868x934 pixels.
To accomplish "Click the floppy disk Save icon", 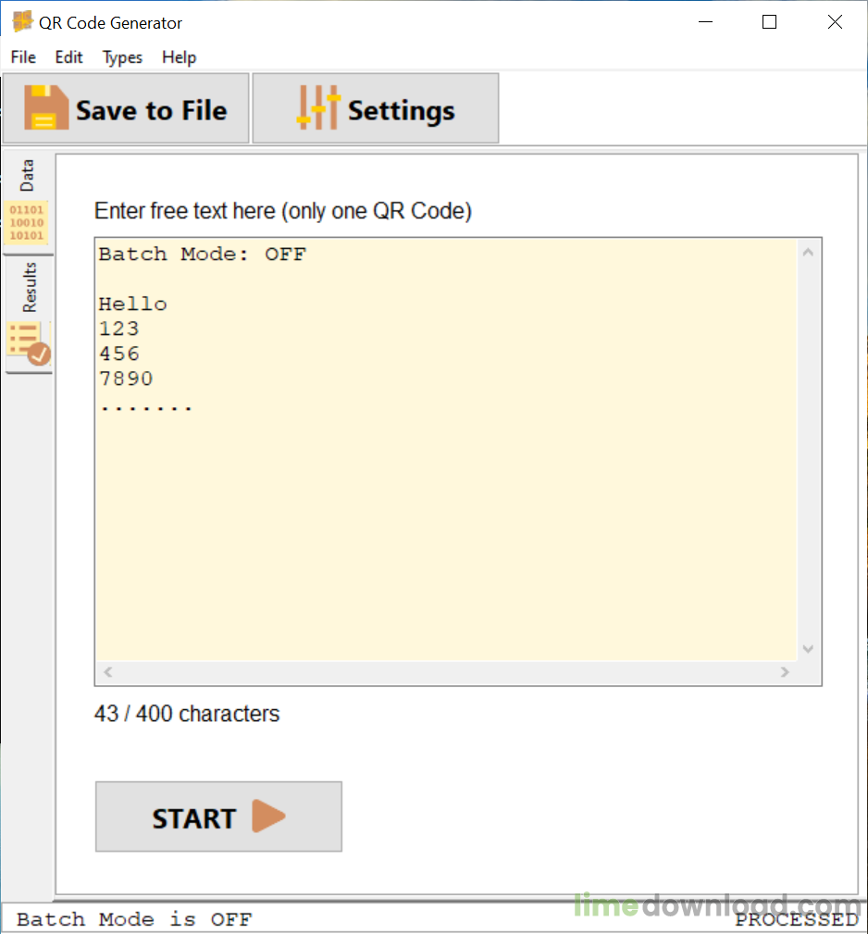I will tap(45, 108).
